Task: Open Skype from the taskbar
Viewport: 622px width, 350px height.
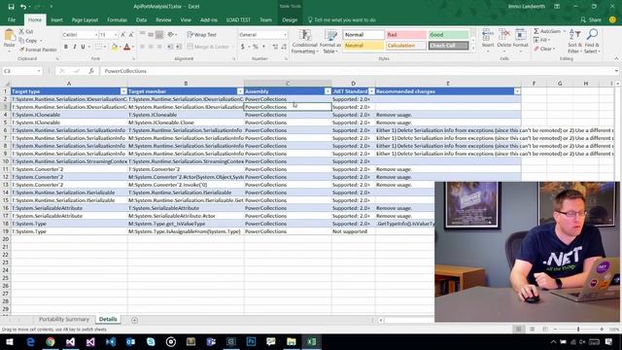Action: pyautogui.click(x=151, y=341)
